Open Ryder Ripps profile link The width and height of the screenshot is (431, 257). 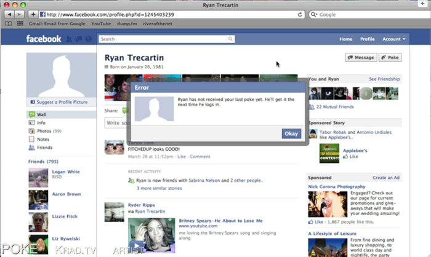(141, 205)
